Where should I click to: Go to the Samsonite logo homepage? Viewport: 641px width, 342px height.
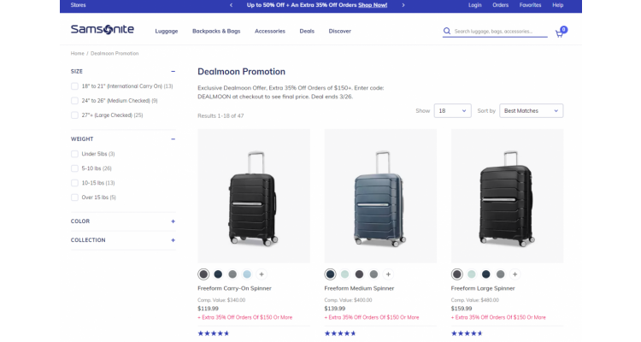[x=103, y=29]
